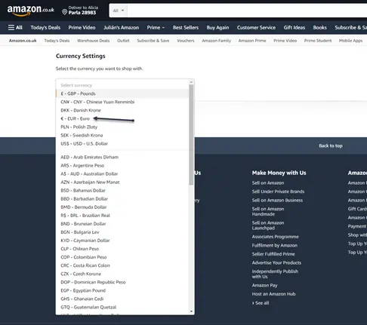Select DKK - Danish Krone
This screenshot has height=325, width=367.
122,110
